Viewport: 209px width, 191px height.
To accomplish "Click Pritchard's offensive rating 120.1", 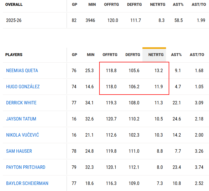I will [111, 167].
